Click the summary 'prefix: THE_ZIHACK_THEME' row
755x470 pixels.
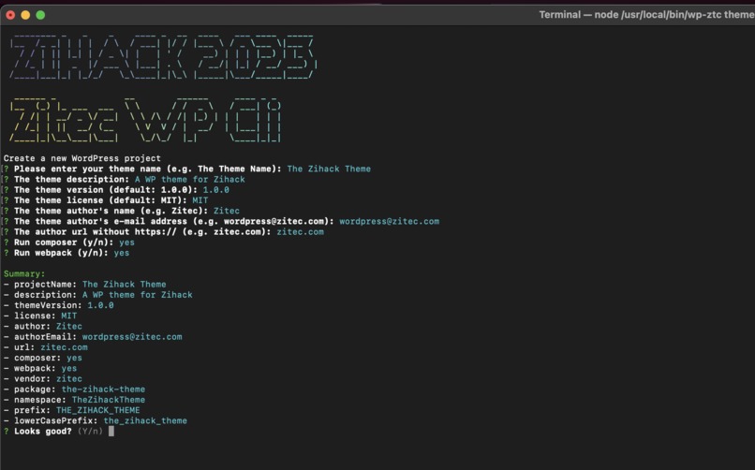(72, 410)
